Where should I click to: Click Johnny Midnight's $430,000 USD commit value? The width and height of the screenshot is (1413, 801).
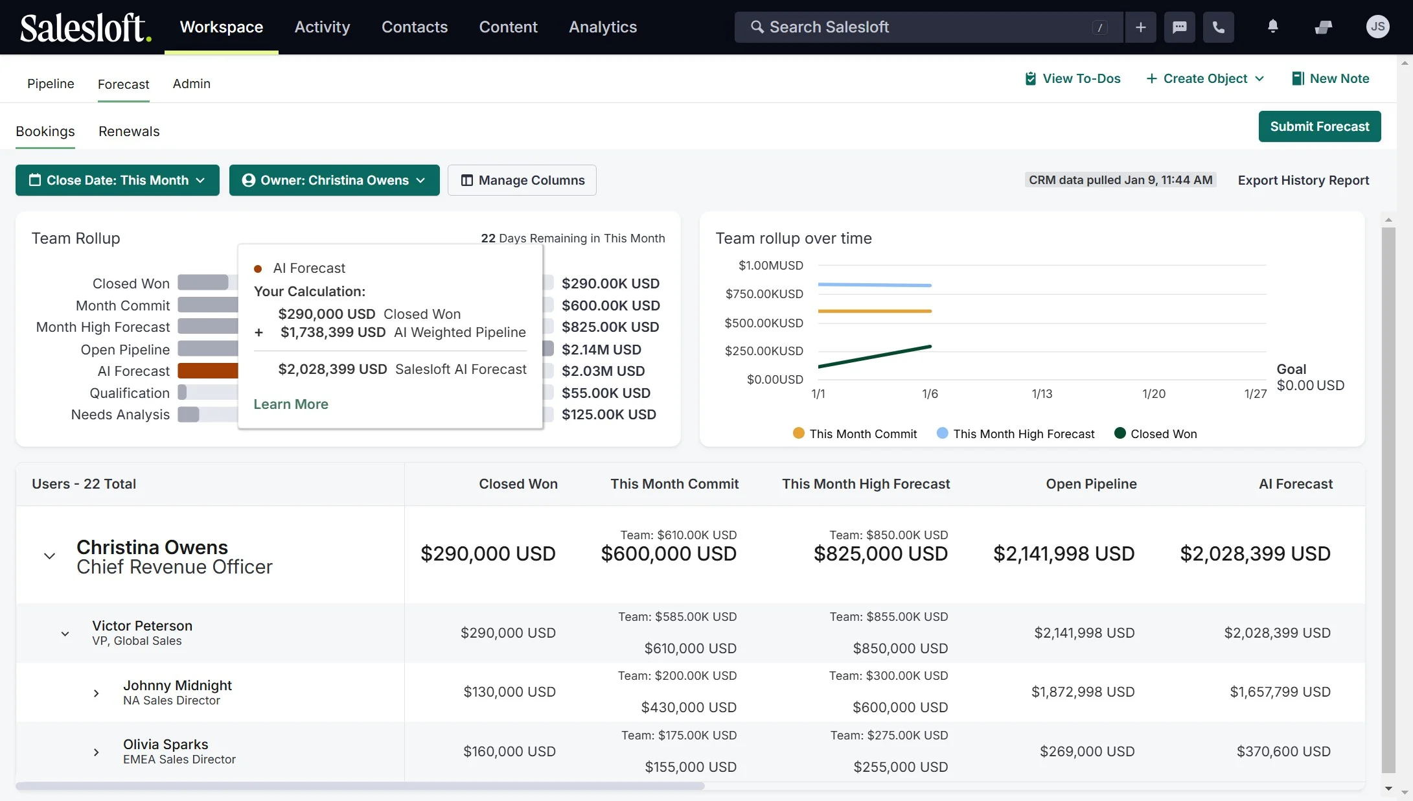[689, 708]
